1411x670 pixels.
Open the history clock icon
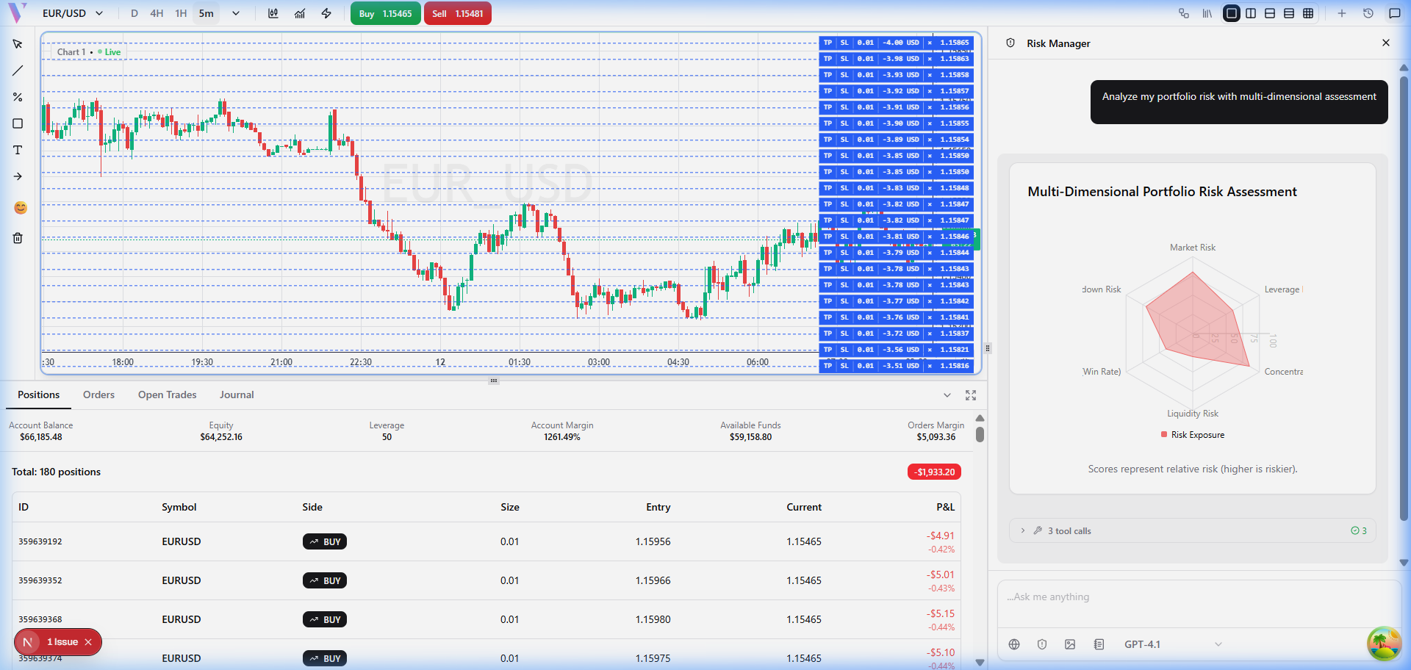pyautogui.click(x=1368, y=13)
